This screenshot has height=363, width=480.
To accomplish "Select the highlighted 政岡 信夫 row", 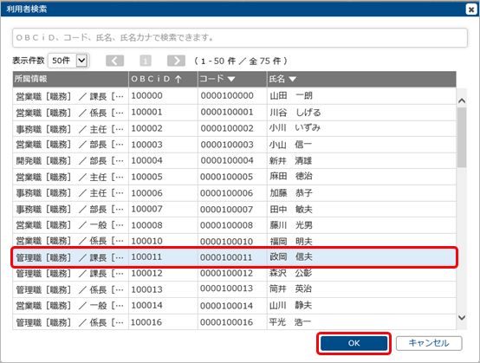I will [x=234, y=257].
